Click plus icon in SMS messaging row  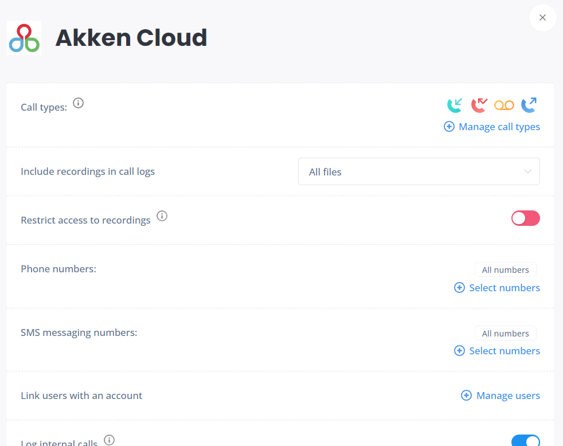click(459, 350)
